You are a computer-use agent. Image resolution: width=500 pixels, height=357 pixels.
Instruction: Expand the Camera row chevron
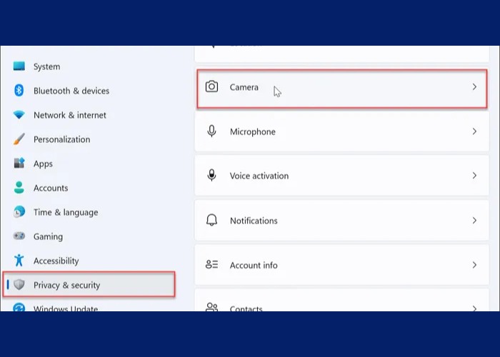(474, 87)
